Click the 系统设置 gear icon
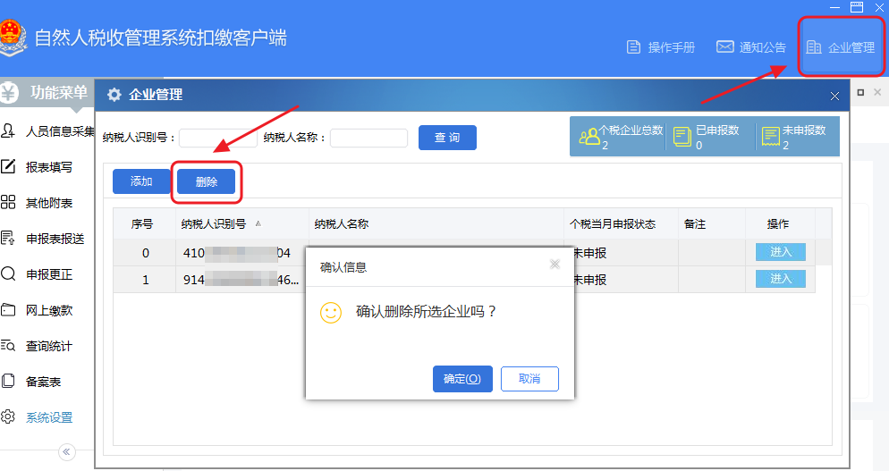 pyautogui.click(x=8, y=416)
